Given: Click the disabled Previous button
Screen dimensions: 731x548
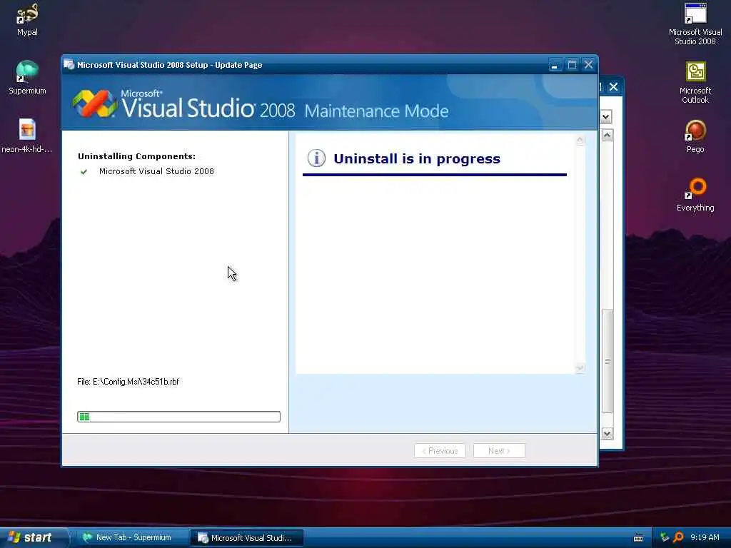Looking at the screenshot, I should 440,451.
